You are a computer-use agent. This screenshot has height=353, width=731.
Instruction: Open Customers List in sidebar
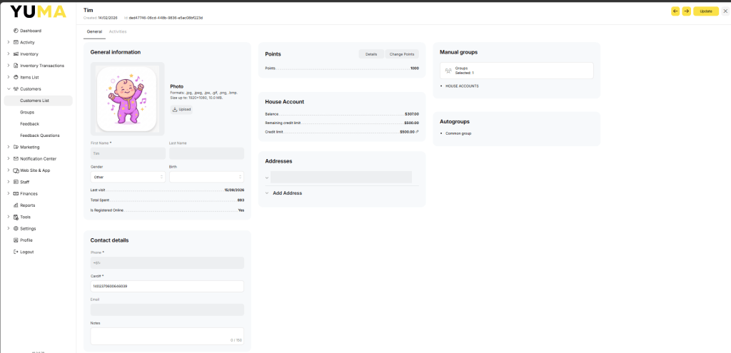pyautogui.click(x=39, y=101)
